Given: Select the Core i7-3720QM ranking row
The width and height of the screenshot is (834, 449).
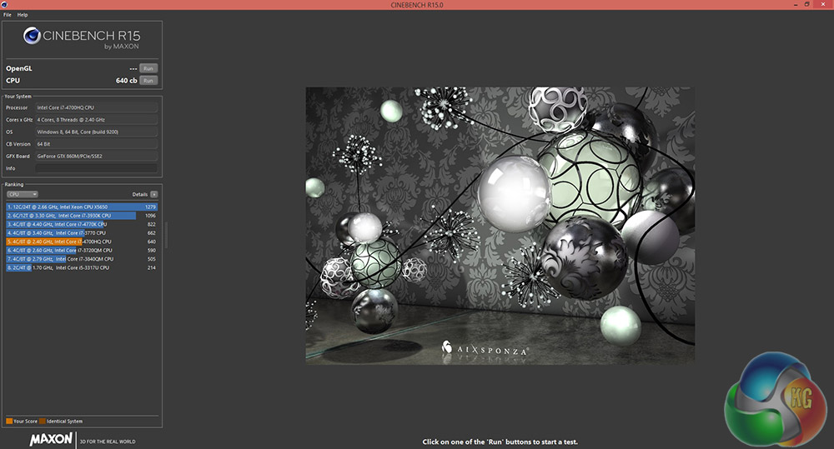Looking at the screenshot, I should pos(82,250).
